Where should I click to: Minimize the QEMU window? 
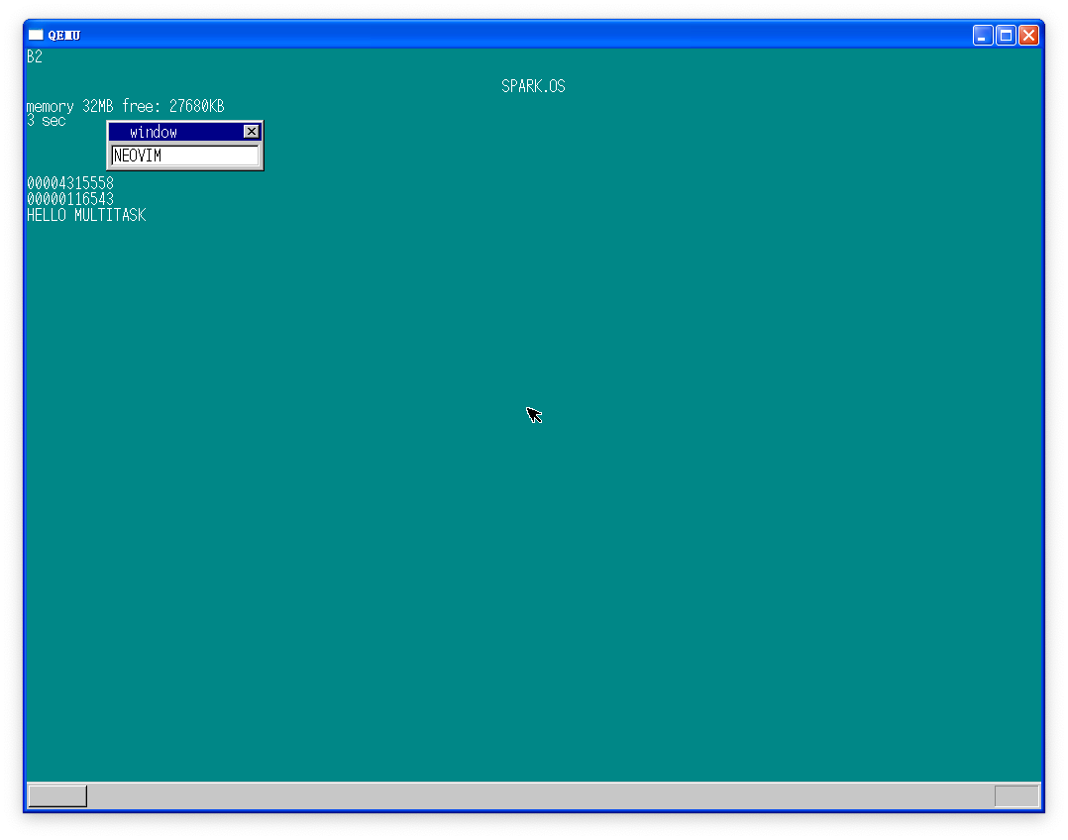coord(982,36)
